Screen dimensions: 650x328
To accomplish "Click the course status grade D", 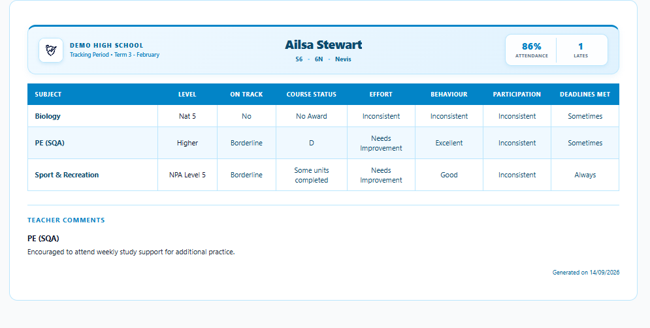I will tap(312, 143).
